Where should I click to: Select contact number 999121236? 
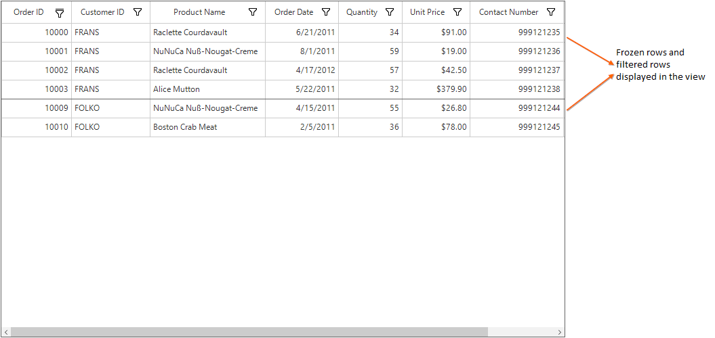517,52
